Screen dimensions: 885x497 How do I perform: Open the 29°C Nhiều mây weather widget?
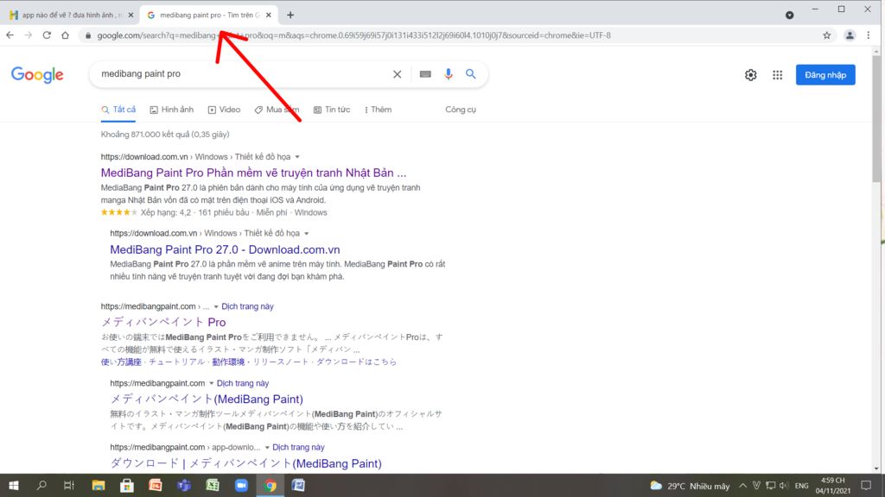(x=690, y=486)
